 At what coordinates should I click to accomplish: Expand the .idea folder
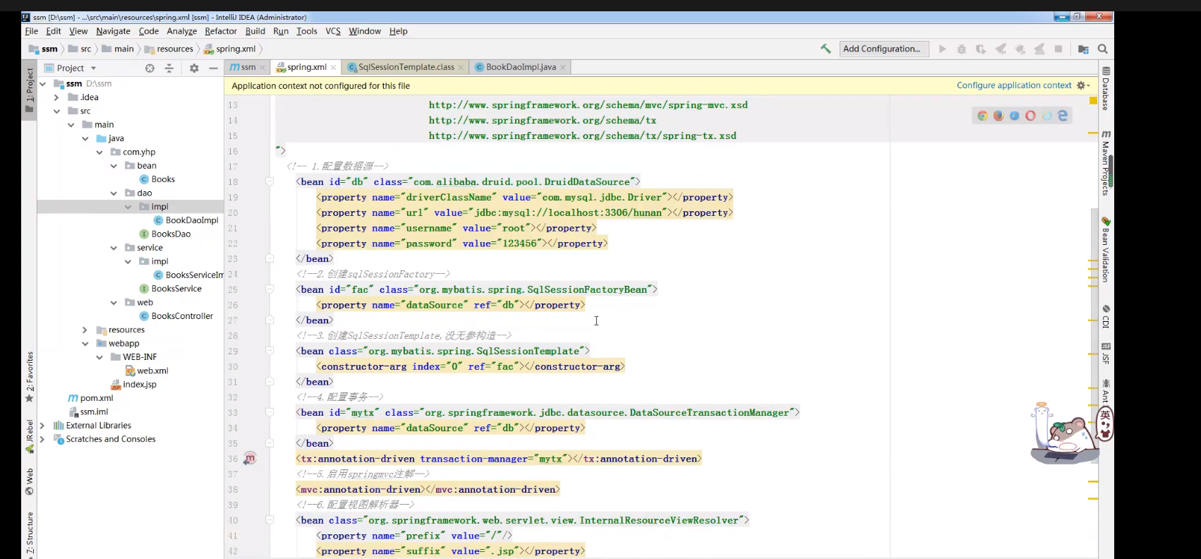[56, 97]
